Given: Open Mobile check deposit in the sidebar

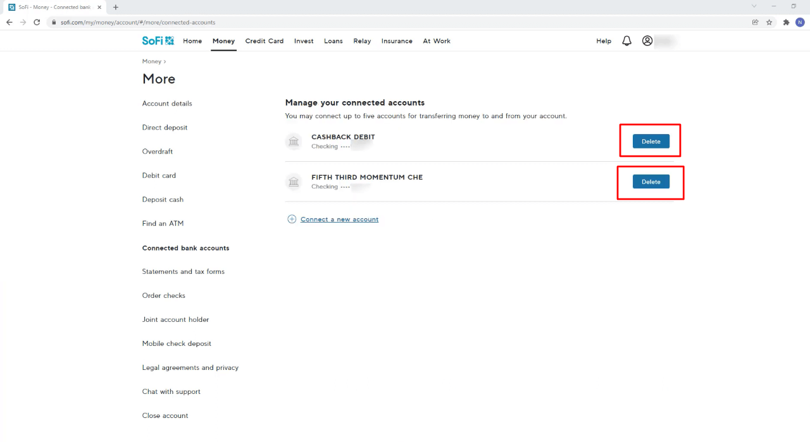Looking at the screenshot, I should pyautogui.click(x=177, y=344).
